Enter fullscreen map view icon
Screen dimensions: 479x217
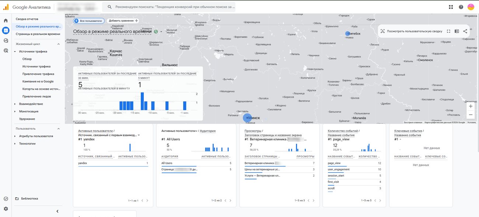click(448, 31)
